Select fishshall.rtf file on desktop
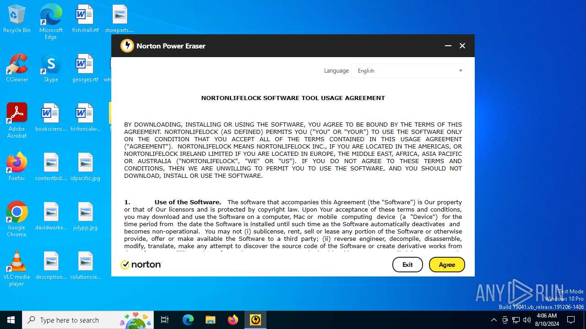The width and height of the screenshot is (586, 329). pyautogui.click(x=85, y=19)
